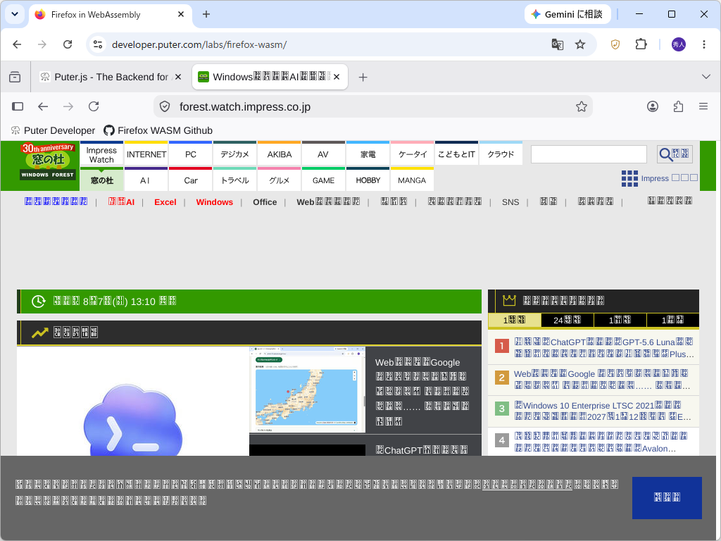Open ranking item 3 Windows 10 Enterprise LTSC
The height and width of the screenshot is (541, 721).
603,411
